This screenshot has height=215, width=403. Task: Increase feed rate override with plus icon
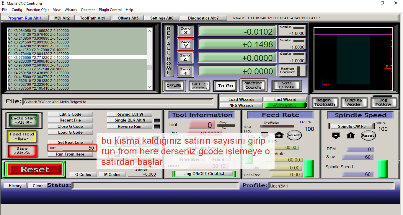[279, 135]
